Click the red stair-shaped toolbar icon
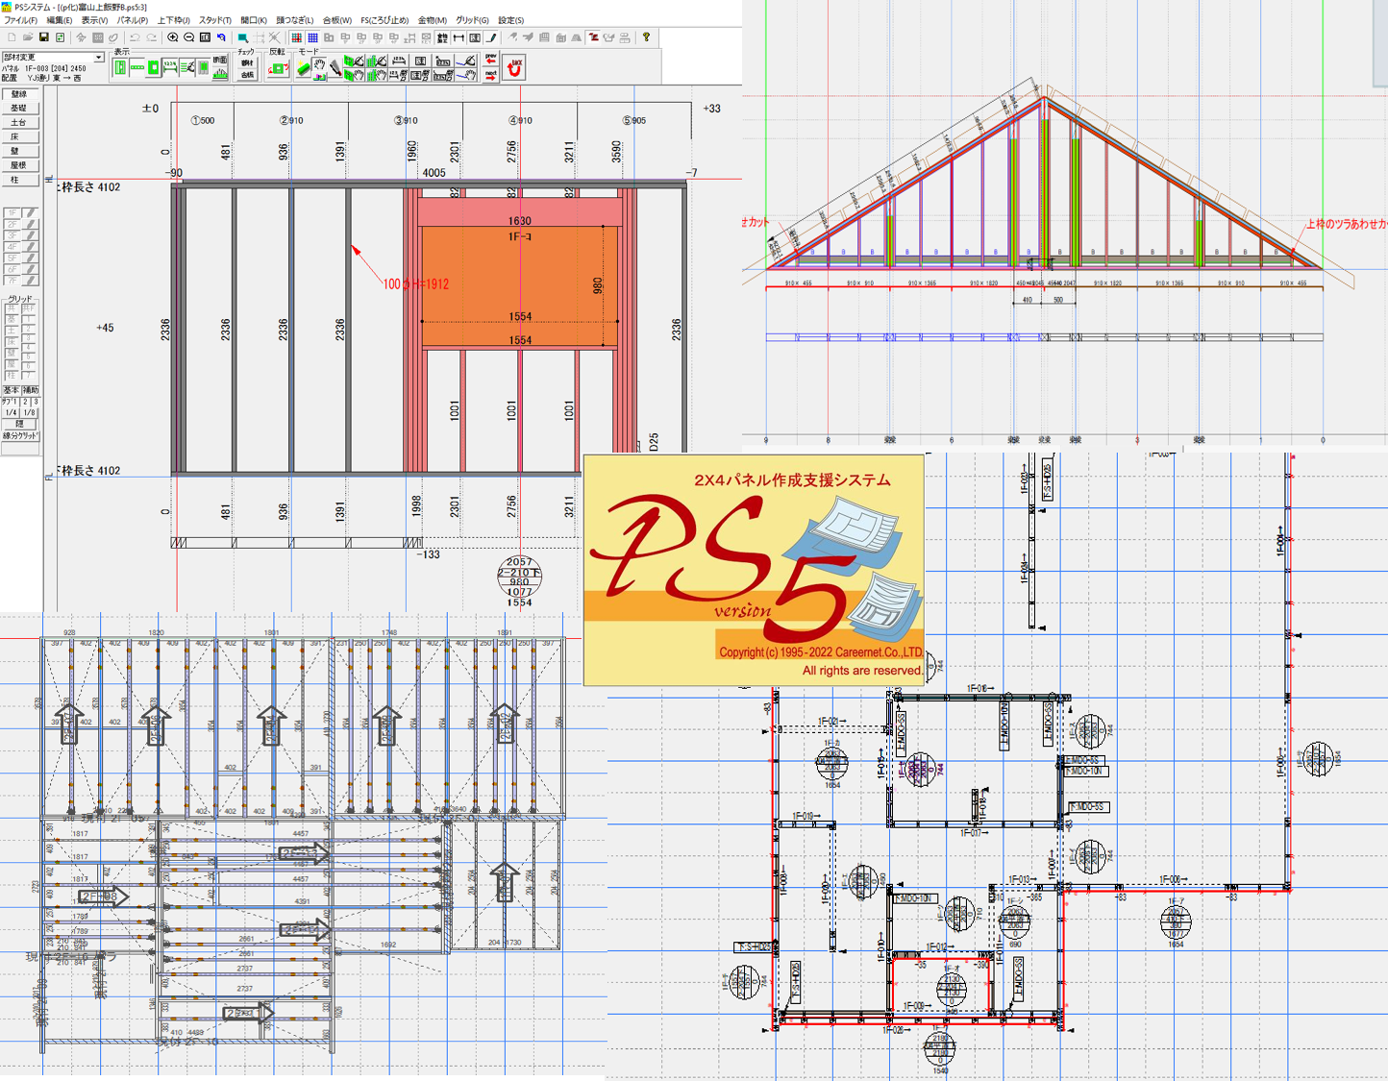The image size is (1388, 1081). (593, 37)
